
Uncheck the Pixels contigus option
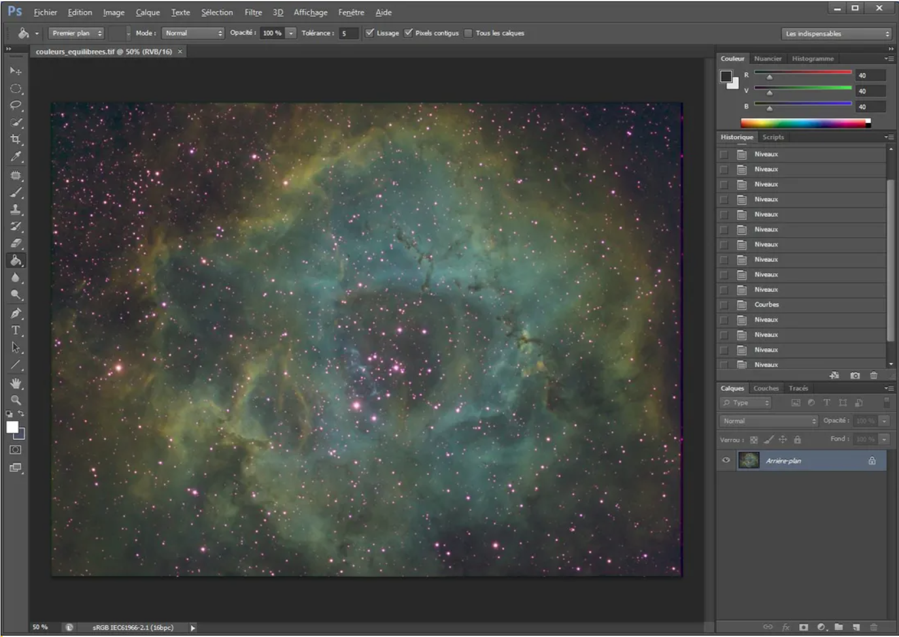pyautogui.click(x=409, y=33)
